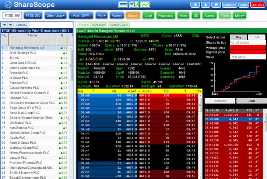Click the red Average price field
Viewport: 267px width, 179px height.
[x=247, y=47]
